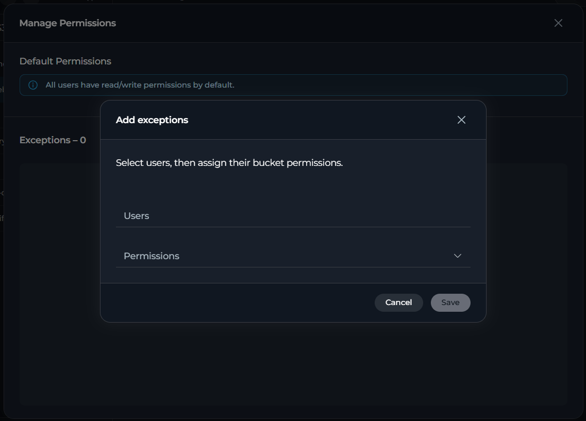Click the 'Default Permissions' heading
Screen dimensions: 586x421
pyautogui.click(x=65, y=61)
